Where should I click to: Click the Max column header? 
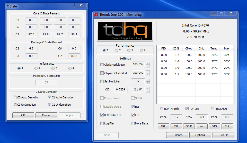[x=227, y=48]
